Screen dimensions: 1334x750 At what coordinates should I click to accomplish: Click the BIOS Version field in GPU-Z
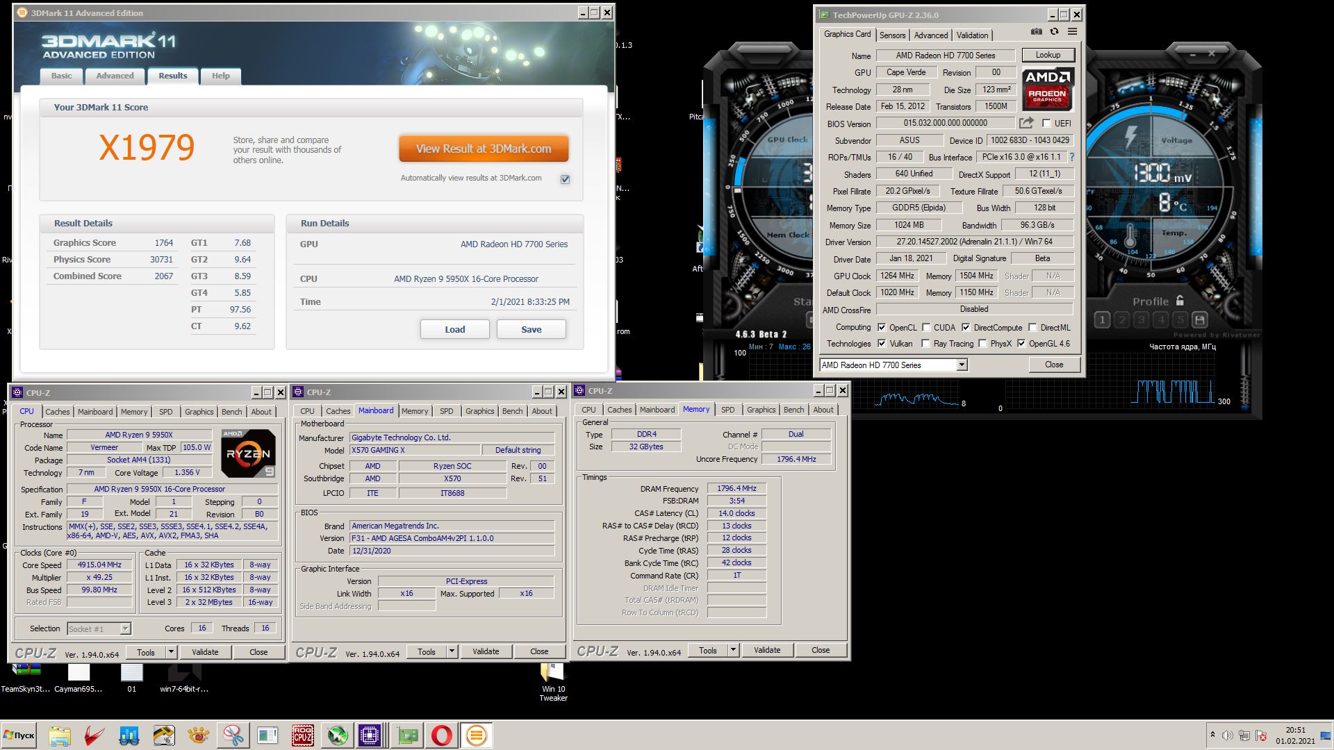coord(945,123)
